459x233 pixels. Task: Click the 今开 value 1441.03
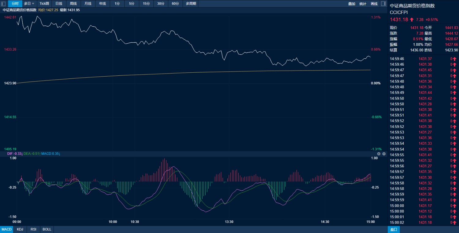coord(451,28)
